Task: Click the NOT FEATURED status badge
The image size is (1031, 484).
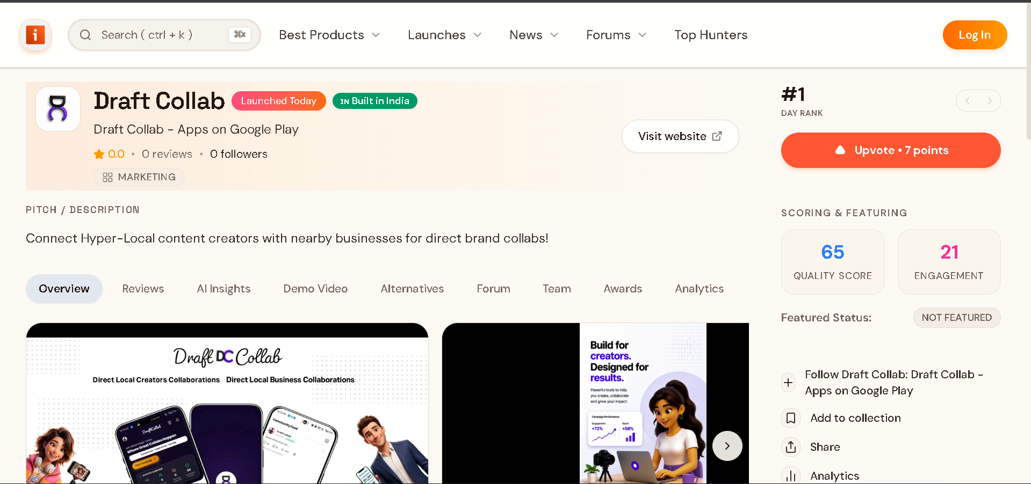Action: pos(957,318)
